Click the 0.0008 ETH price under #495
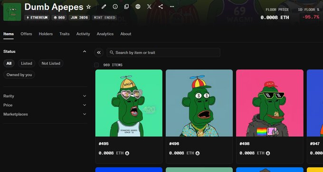 click(x=111, y=153)
